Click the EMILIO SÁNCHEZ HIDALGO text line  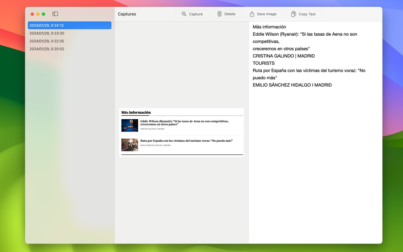[x=292, y=85]
